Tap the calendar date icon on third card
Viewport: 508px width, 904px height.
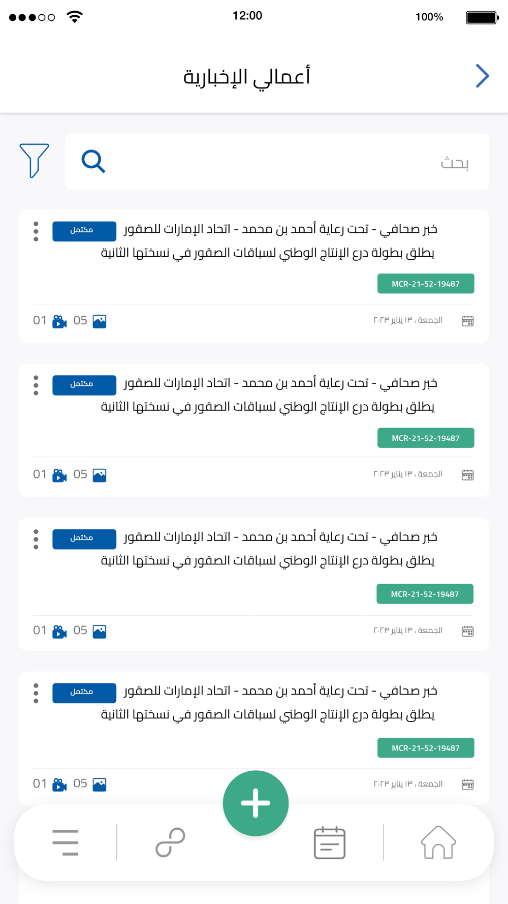[467, 631]
